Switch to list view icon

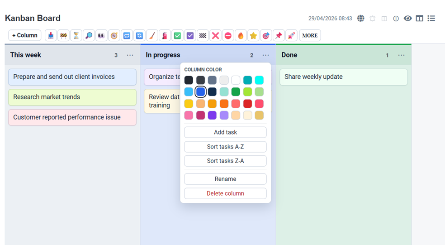(x=431, y=19)
